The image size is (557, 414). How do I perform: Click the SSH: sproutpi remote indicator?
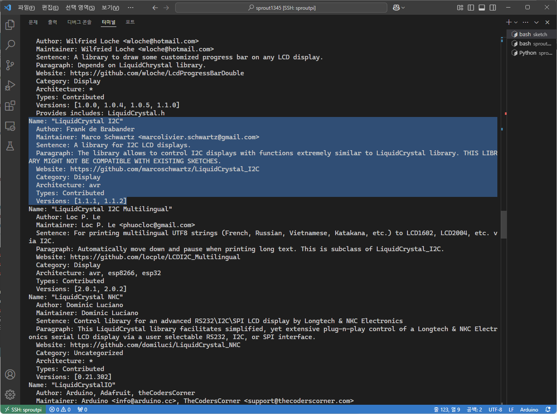pyautogui.click(x=23, y=409)
